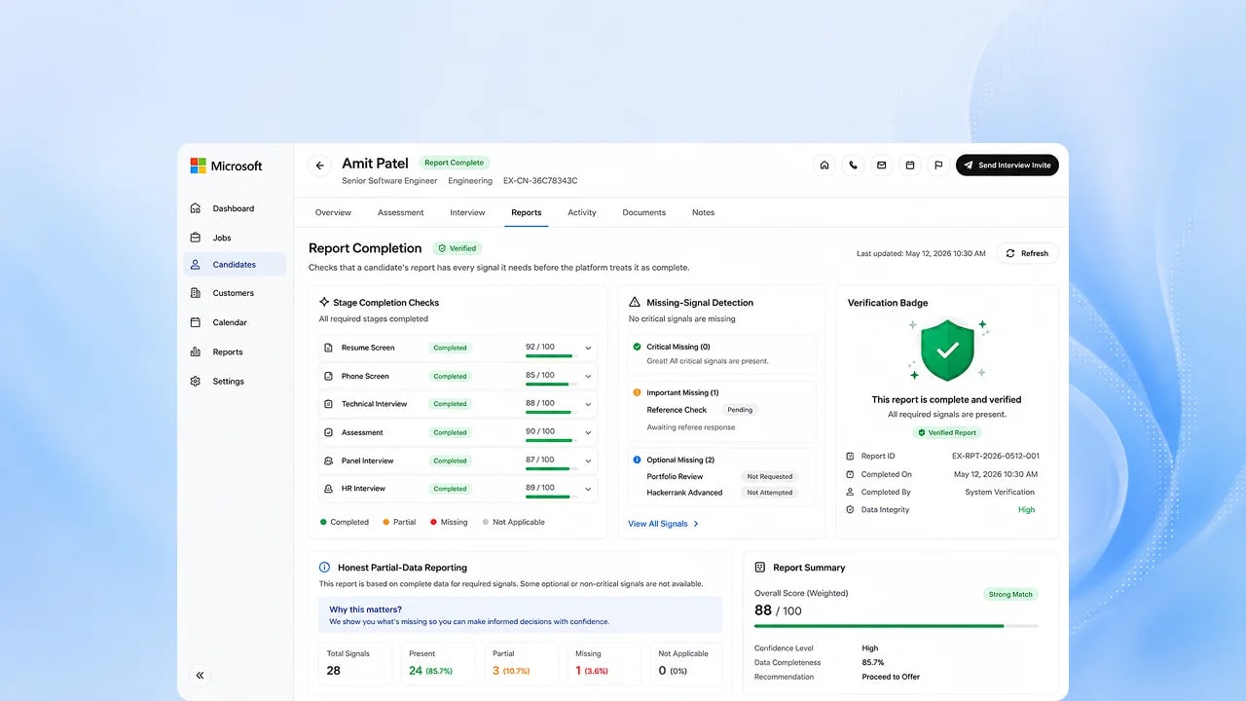Click the Verified Report pill under the shield

click(947, 432)
